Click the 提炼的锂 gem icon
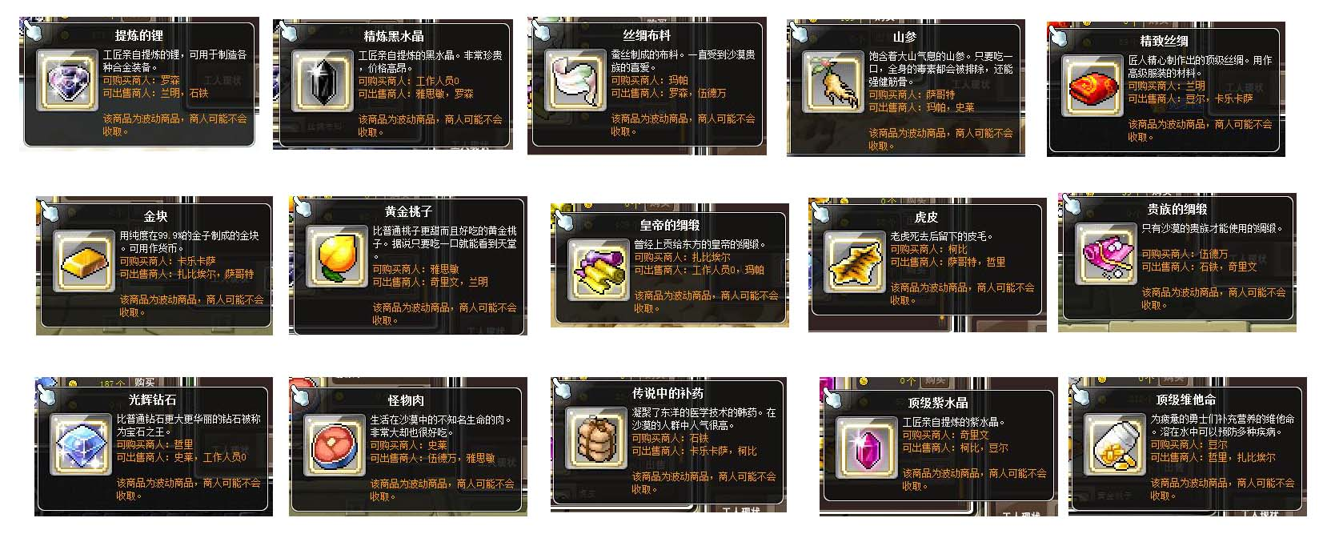 (68, 79)
